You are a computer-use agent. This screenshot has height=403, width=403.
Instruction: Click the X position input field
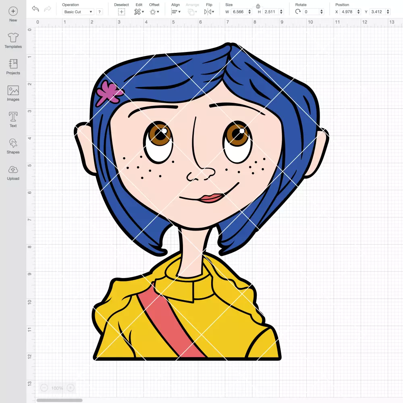point(348,12)
